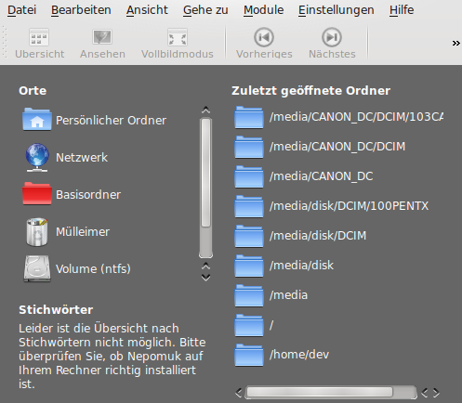Image resolution: width=462 pixels, height=403 pixels.
Task: Open Persönlicher Ordner home folder
Action: [95, 120]
